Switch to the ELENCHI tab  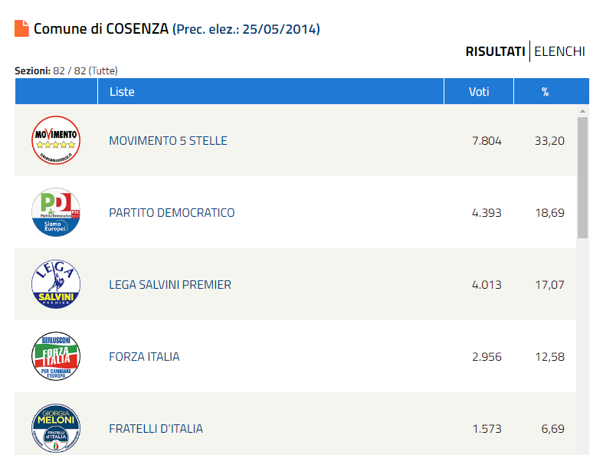tap(559, 51)
